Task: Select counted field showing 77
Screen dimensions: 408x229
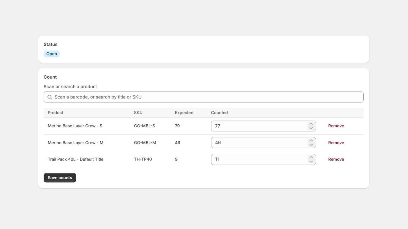Action: coord(263,126)
